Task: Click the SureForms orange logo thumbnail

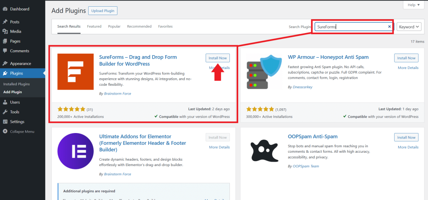Action: click(x=75, y=72)
